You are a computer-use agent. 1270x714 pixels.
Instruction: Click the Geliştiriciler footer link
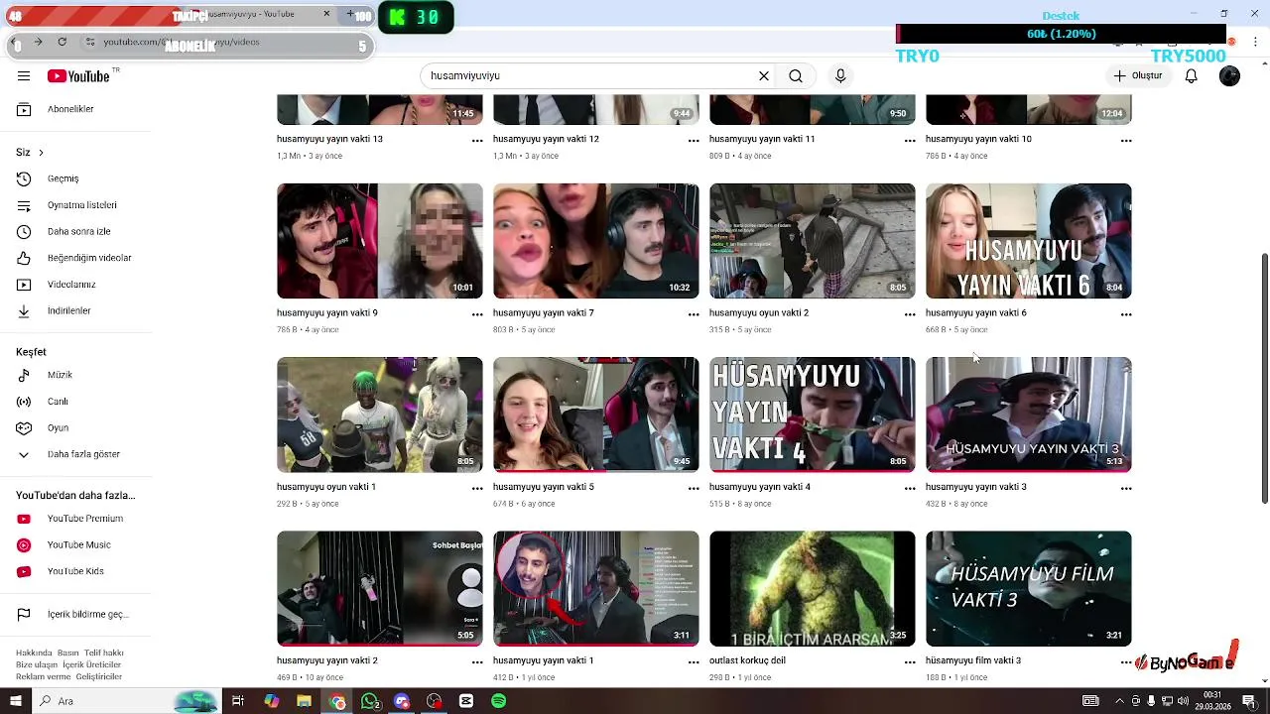click(x=98, y=677)
